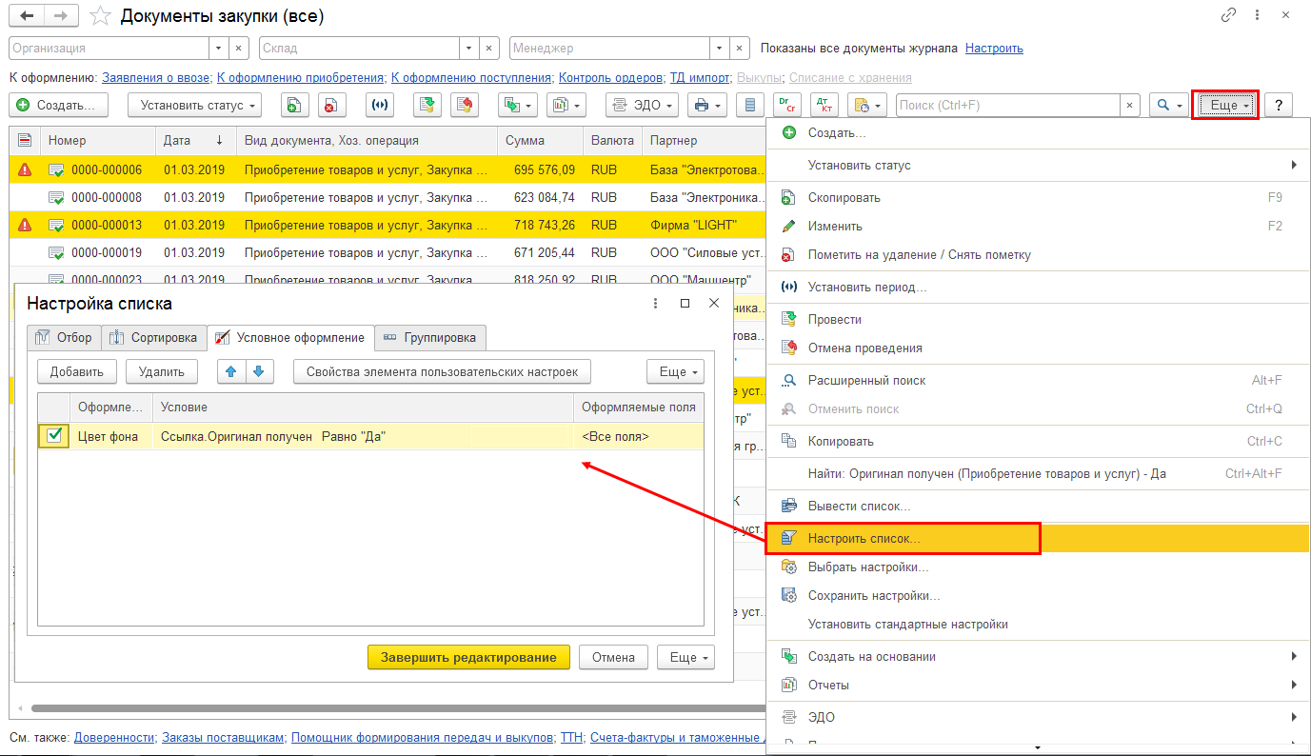
Task: Click the Dr/Cr postings icon
Action: [x=786, y=105]
